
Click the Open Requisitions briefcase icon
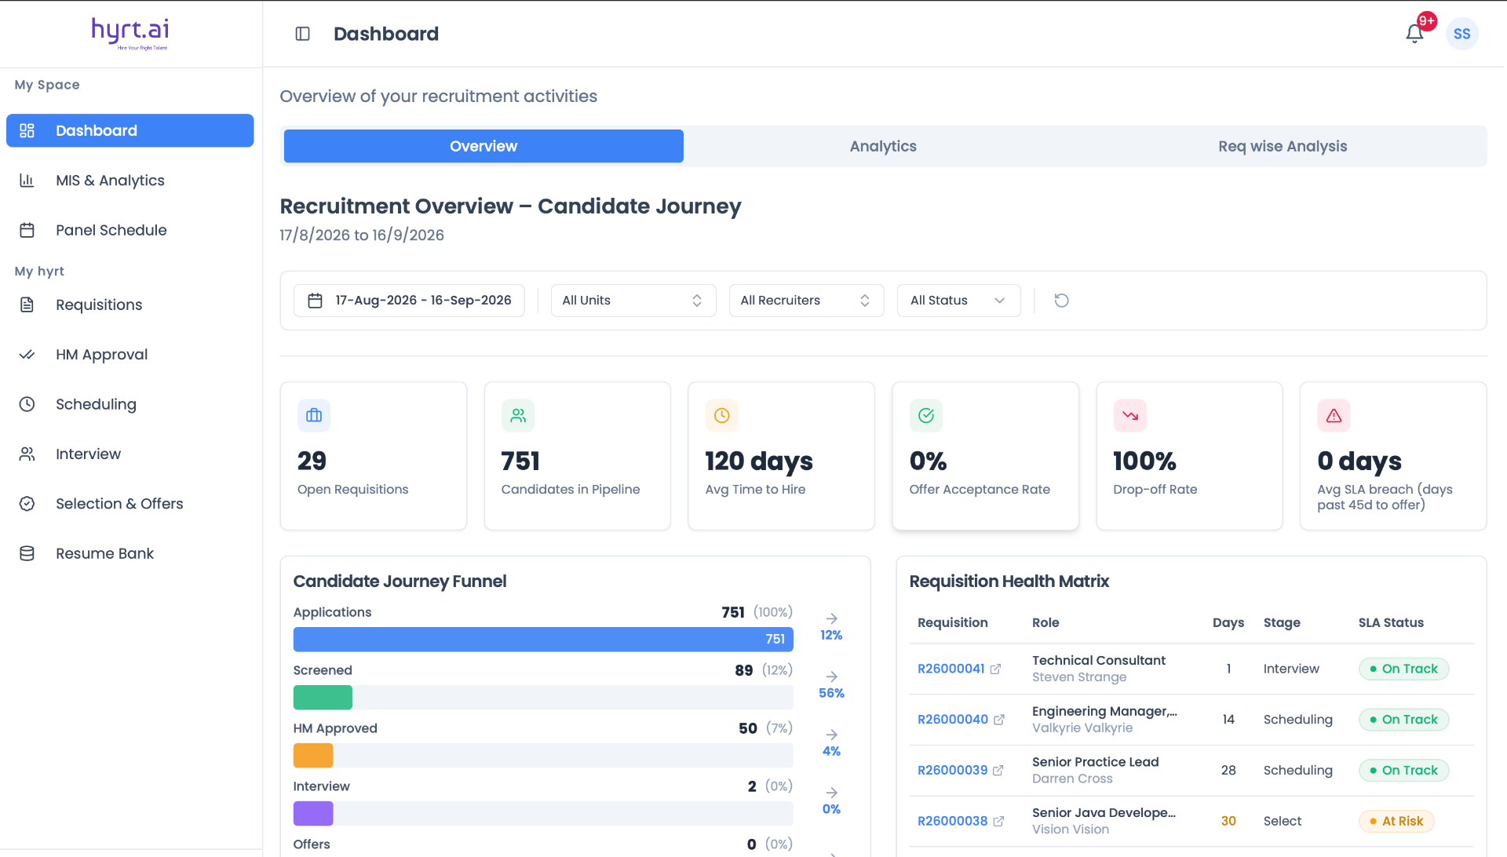point(314,416)
